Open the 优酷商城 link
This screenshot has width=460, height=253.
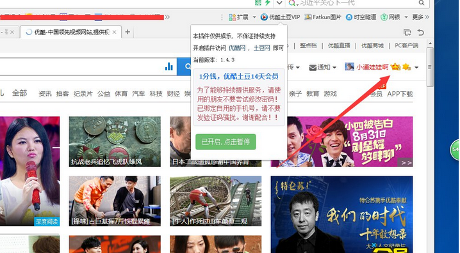tap(372, 45)
